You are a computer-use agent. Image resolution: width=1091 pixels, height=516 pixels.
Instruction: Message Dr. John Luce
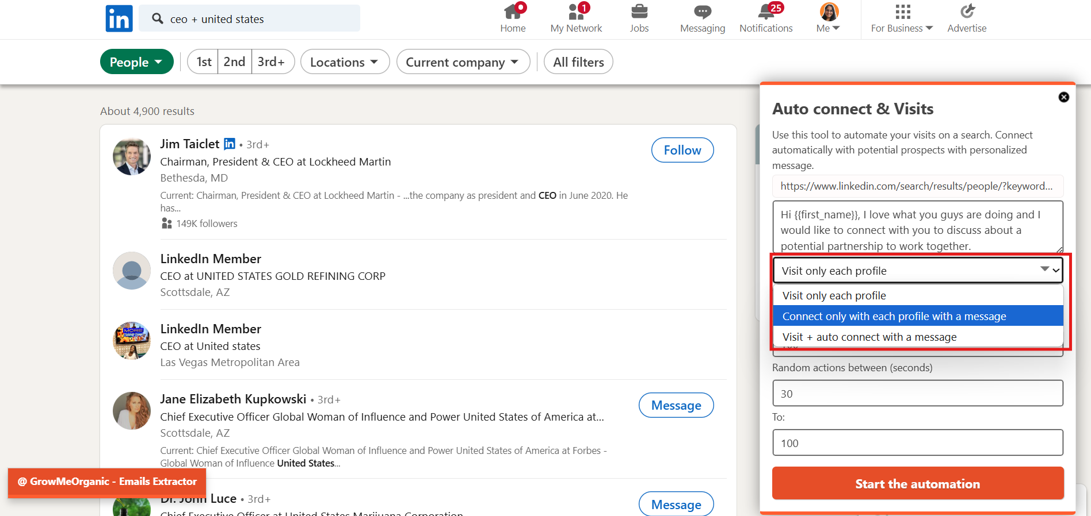pyautogui.click(x=676, y=504)
